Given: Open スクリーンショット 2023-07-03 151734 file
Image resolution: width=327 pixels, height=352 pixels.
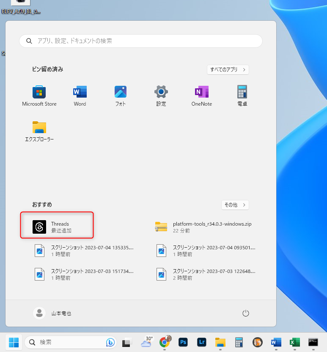Looking at the screenshot, I should coord(84,274).
